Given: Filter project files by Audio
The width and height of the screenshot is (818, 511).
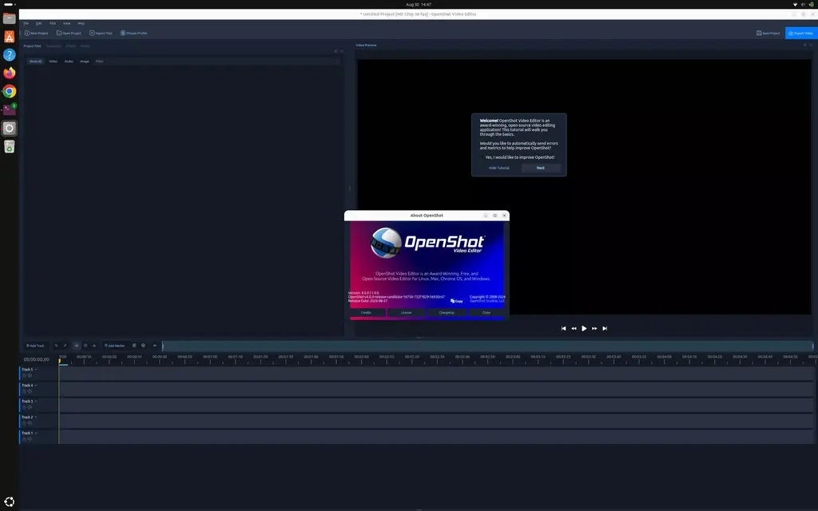Looking at the screenshot, I should click(69, 61).
